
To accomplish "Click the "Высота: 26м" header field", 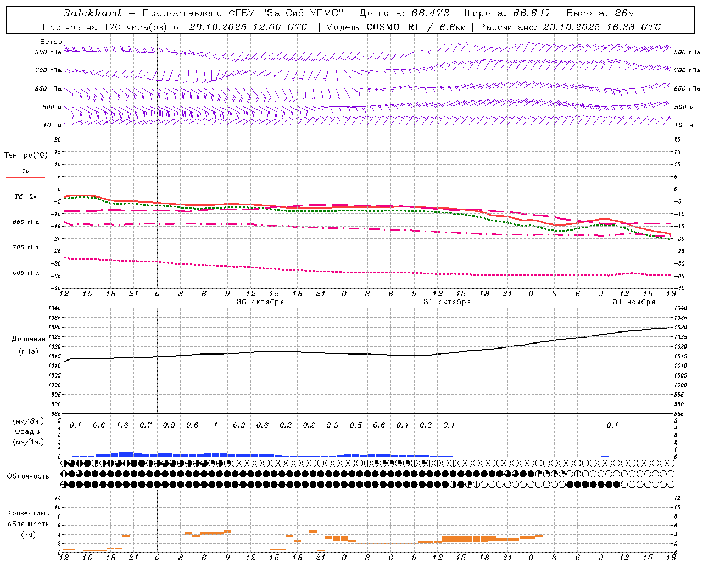I will pos(600,13).
